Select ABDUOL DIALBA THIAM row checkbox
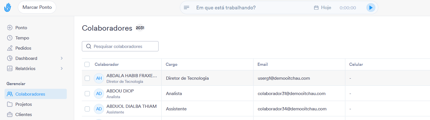This screenshot has height=120, width=430. coord(87,109)
